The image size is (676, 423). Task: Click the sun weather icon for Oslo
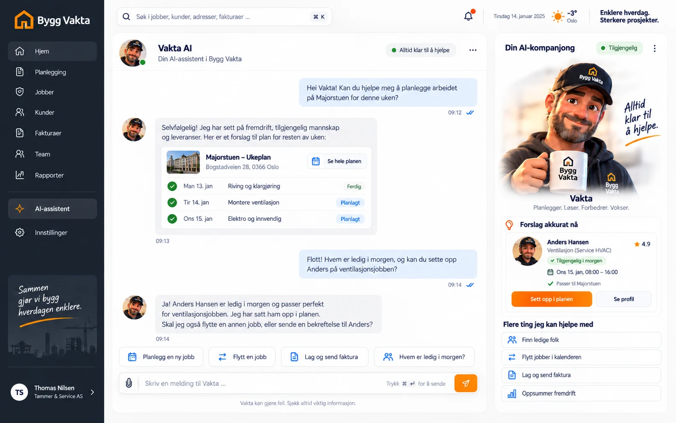(558, 17)
